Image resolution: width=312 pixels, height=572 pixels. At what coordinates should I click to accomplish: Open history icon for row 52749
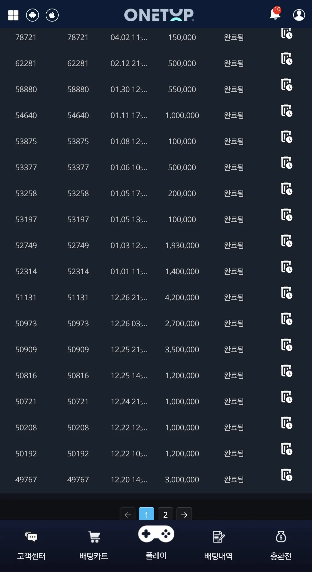tap(287, 241)
